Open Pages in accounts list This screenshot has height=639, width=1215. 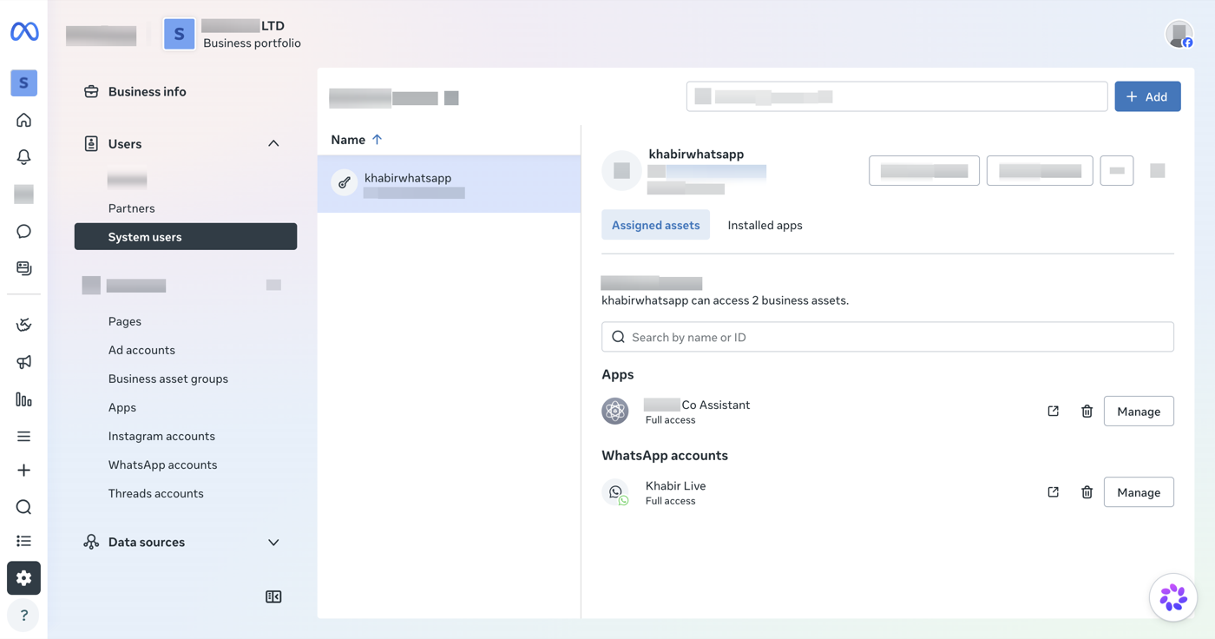click(125, 321)
